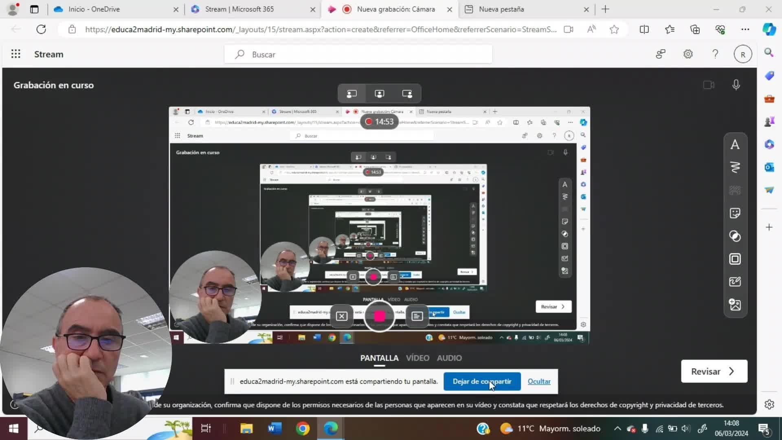Select screen-with-camera-left layout
The height and width of the screenshot is (440, 782).
pos(351,94)
